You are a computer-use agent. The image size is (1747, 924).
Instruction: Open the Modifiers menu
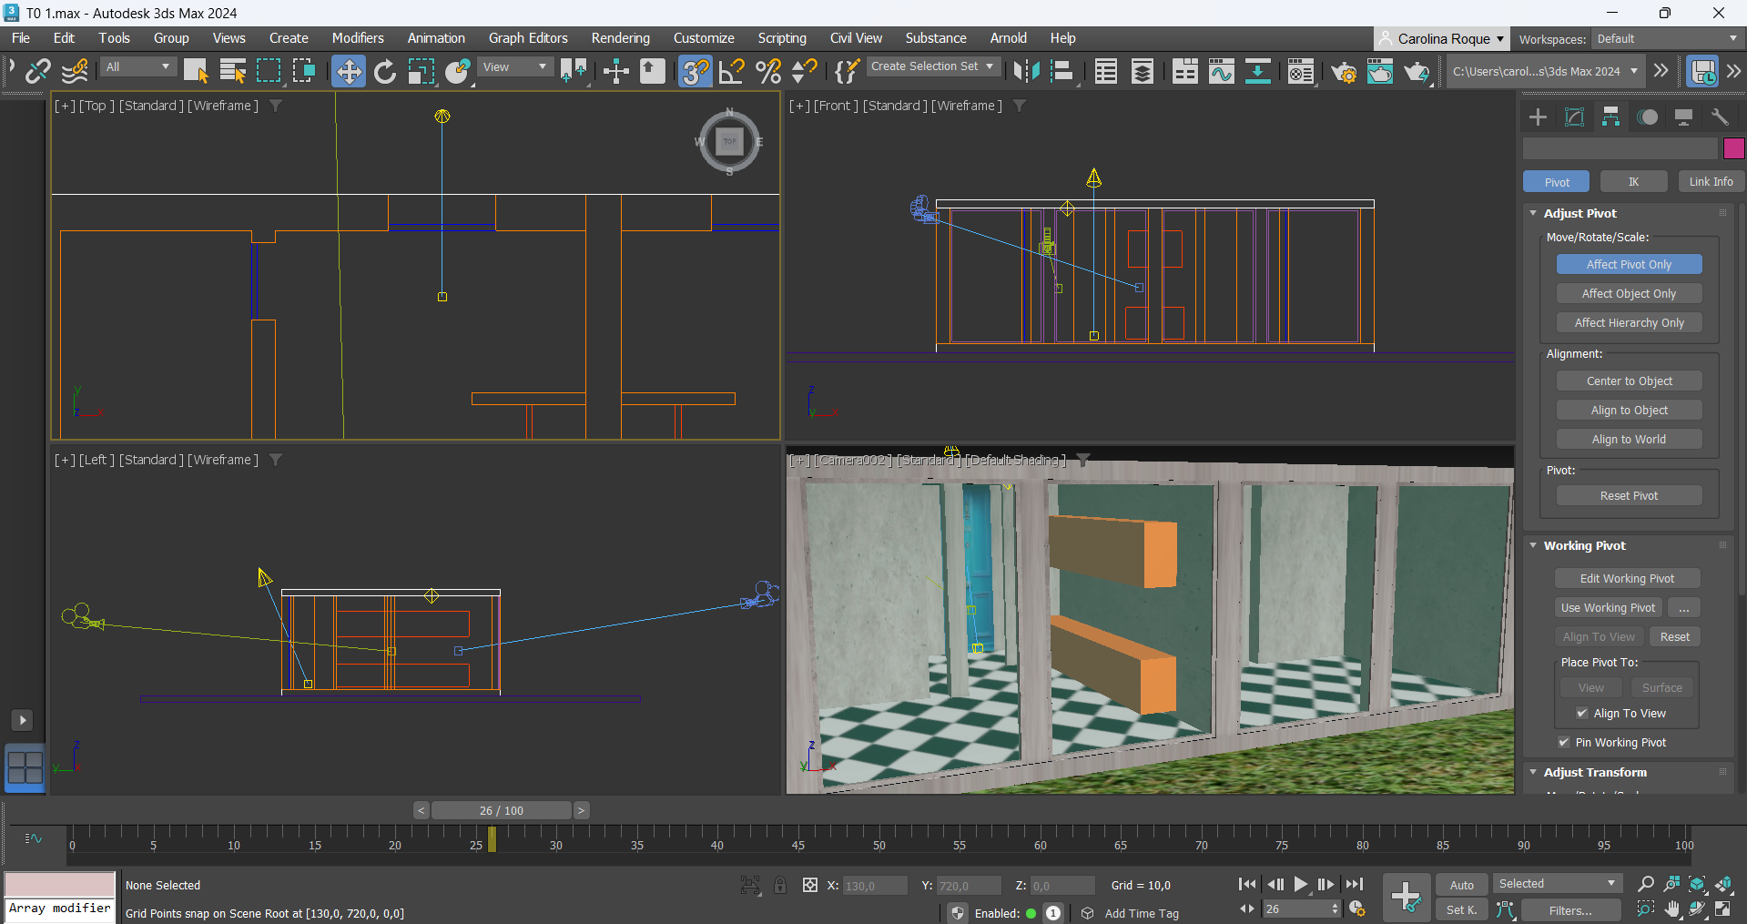point(357,38)
